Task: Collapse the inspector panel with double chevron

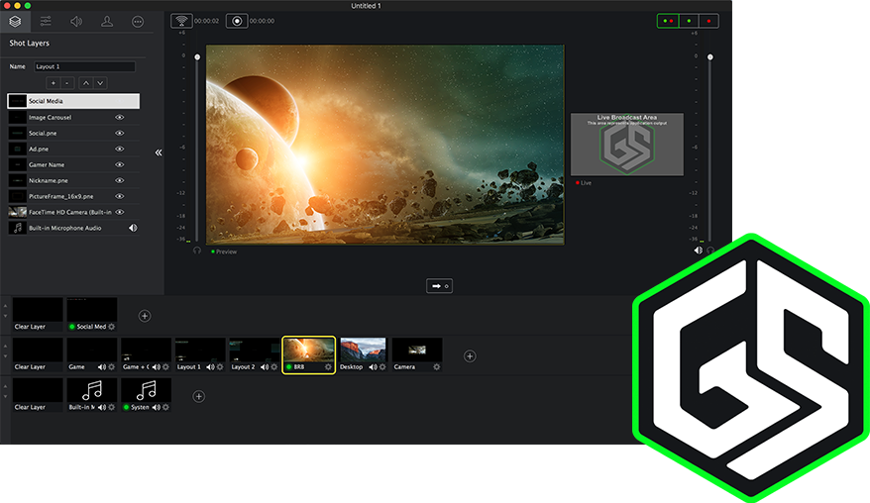Action: click(159, 152)
